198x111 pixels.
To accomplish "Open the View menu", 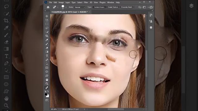I will tap(96, 2).
